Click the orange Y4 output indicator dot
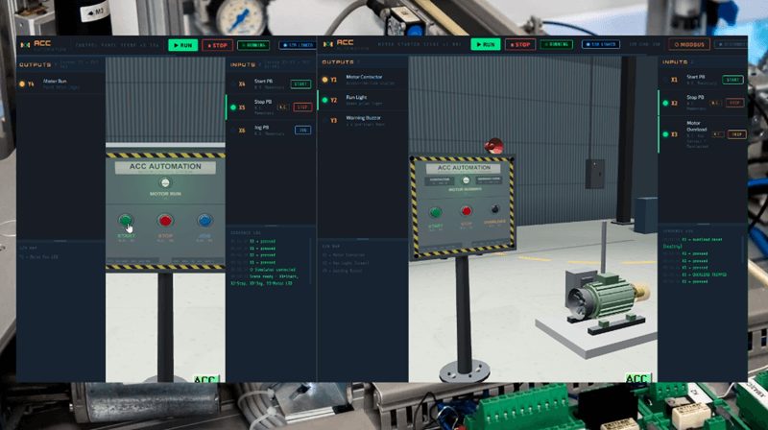Screen dimensions: 768x430 pyautogui.click(x=22, y=84)
